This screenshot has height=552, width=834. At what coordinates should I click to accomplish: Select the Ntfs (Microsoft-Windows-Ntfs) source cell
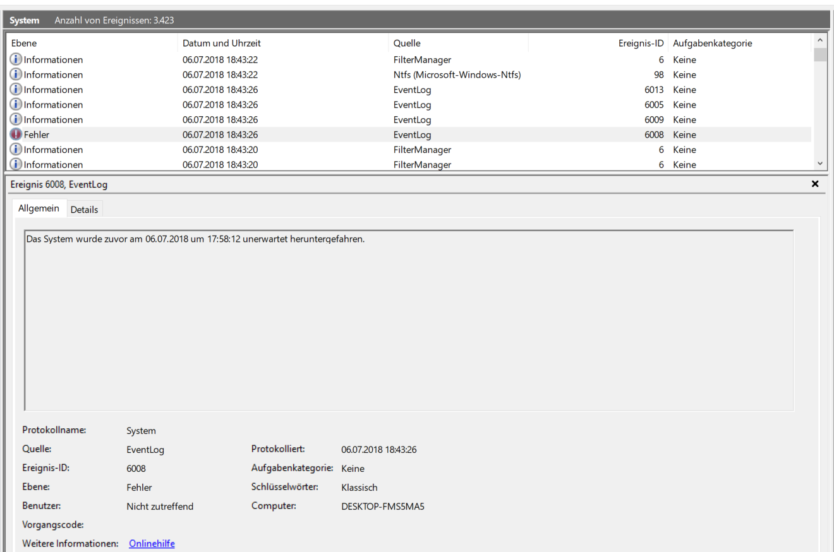[x=457, y=75]
